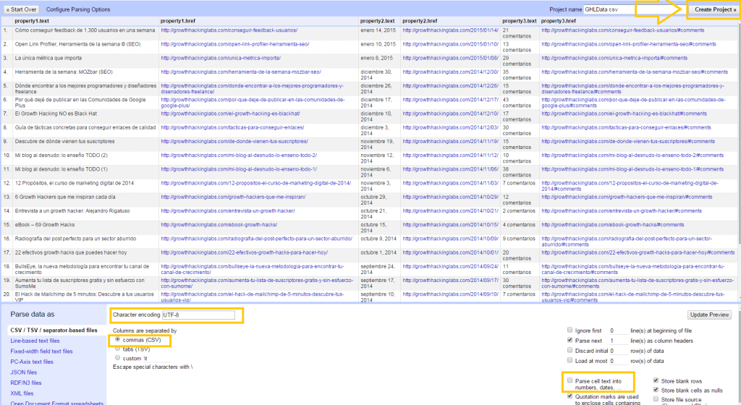741x405 pixels.
Task: Click cell 'eBook – 69 Growth Hacks'
Action: 44,225
